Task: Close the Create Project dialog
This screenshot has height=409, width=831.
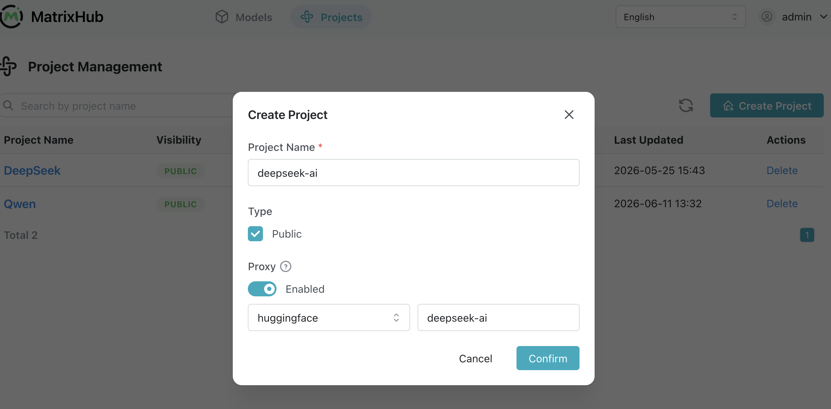Action: point(569,114)
